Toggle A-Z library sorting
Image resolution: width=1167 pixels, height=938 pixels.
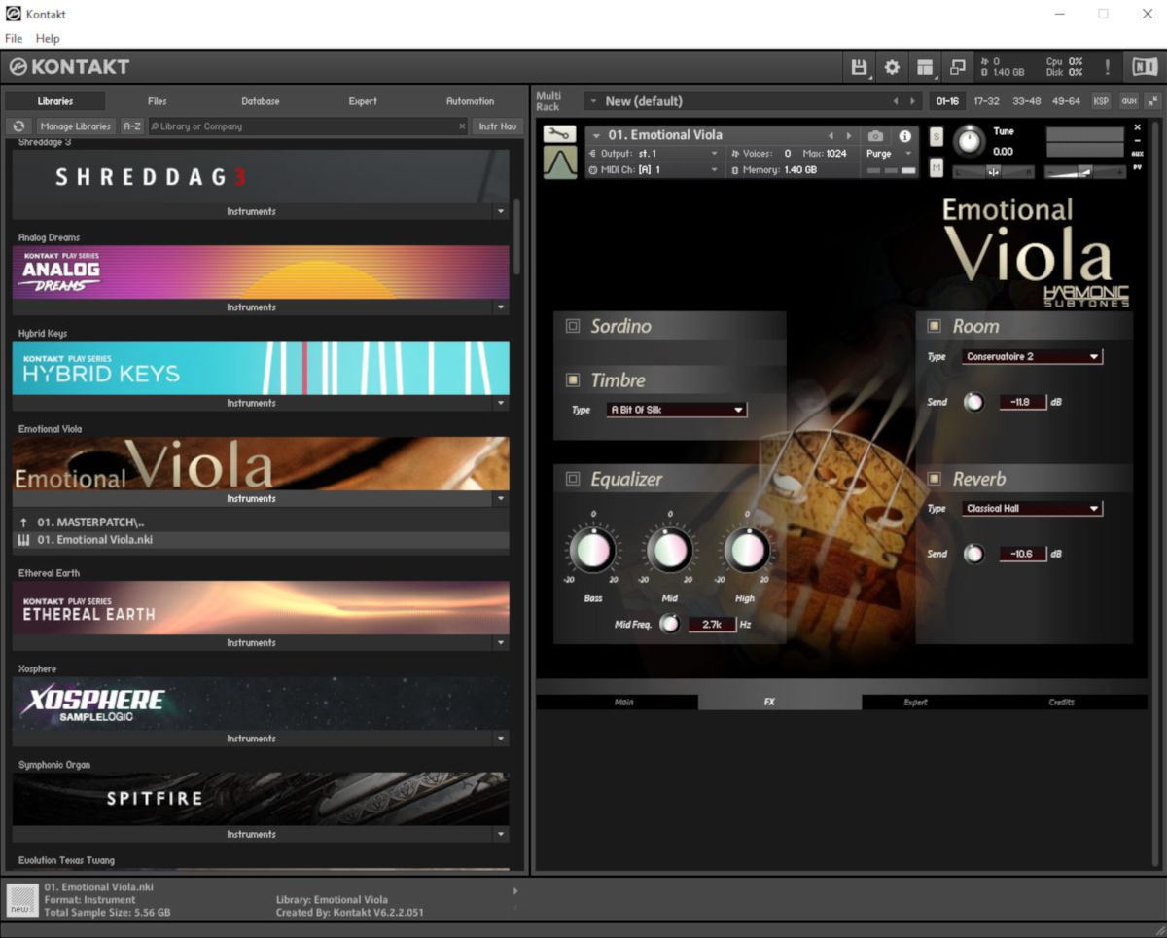(x=131, y=126)
